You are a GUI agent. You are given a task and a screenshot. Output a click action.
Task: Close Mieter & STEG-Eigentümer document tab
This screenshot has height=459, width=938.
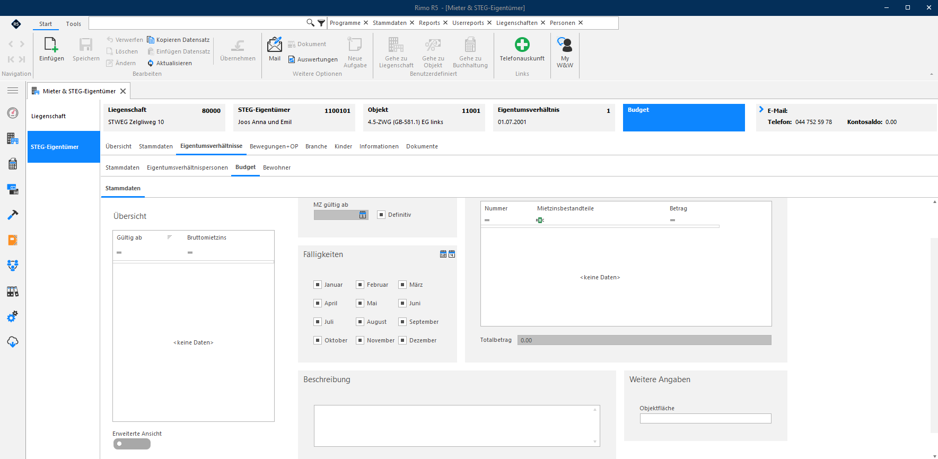(x=123, y=91)
